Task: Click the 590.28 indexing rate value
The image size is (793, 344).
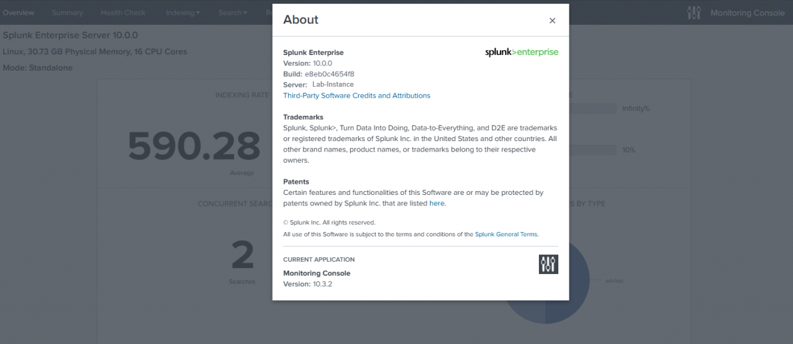Action: click(194, 147)
